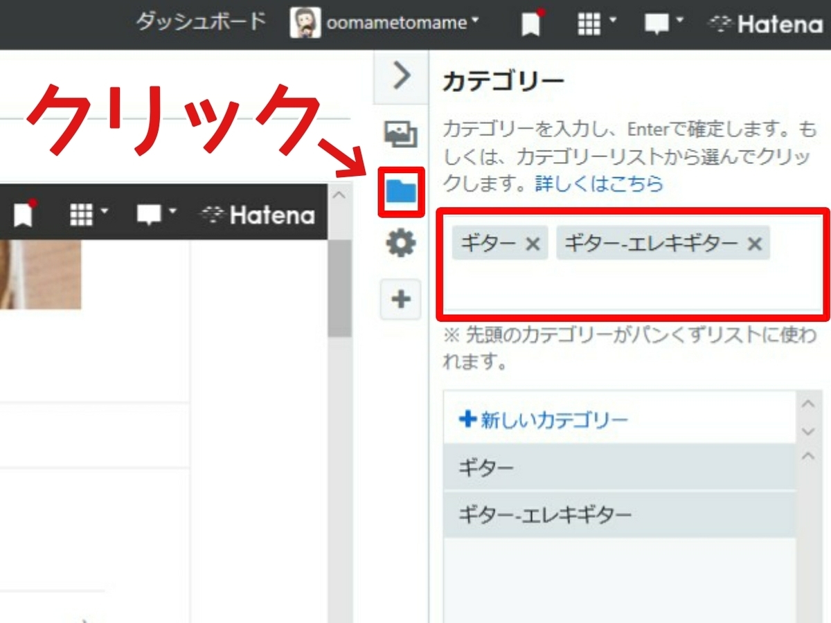Click the plus add-panel button

pos(401,300)
